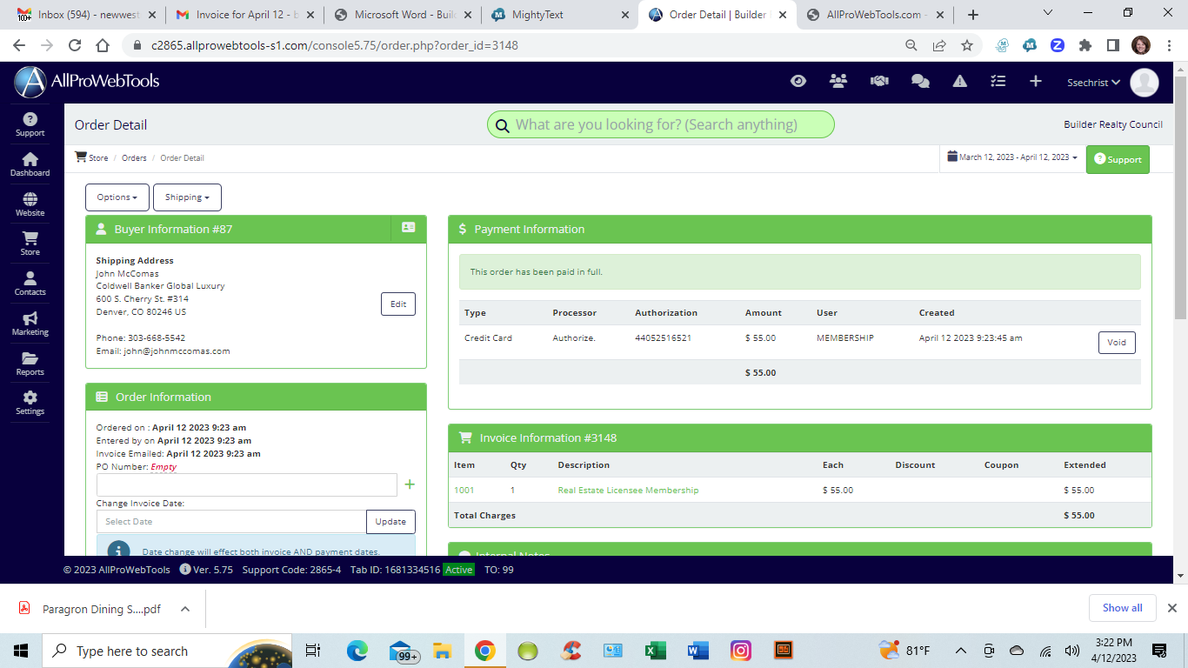1188x668 pixels.
Task: Open the Sschrist user menu
Action: [x=1093, y=83]
